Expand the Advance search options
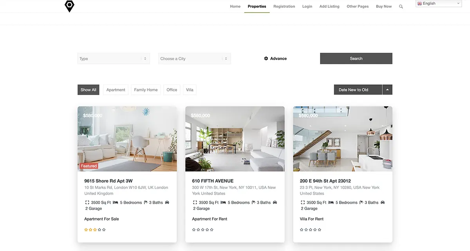 pyautogui.click(x=275, y=59)
